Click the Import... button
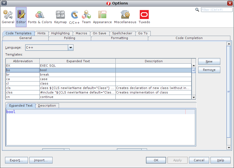Image resolution: width=234 pixels, height=168 pixels. tap(41, 160)
